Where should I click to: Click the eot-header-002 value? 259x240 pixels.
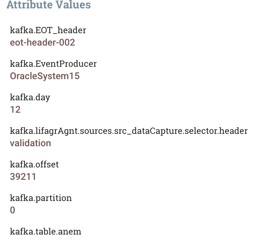pyautogui.click(x=42, y=42)
